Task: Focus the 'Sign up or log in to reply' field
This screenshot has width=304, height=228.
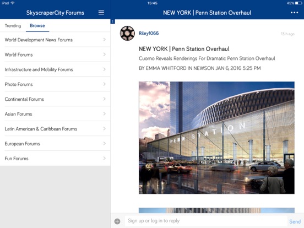Action: 205,221
